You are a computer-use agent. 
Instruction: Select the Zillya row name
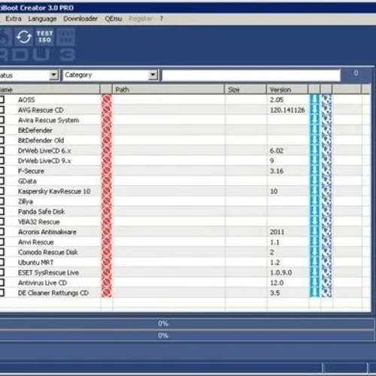click(26, 202)
